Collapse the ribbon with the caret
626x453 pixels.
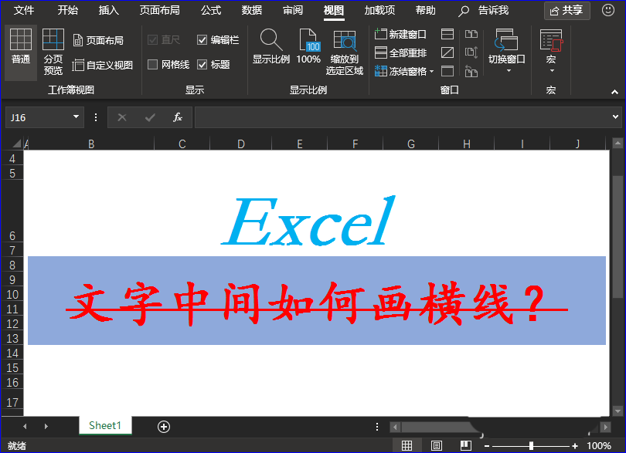614,92
